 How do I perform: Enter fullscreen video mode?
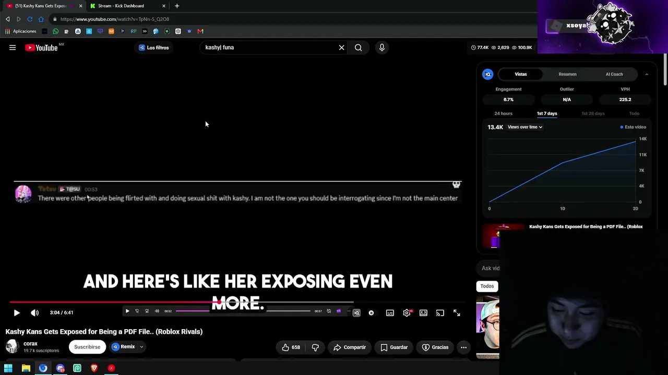click(x=457, y=312)
